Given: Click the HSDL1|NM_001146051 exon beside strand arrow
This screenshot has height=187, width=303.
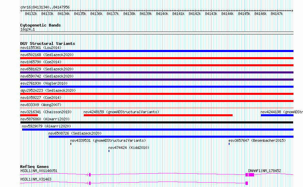Looking at the screenshot, I should [x=90, y=175].
